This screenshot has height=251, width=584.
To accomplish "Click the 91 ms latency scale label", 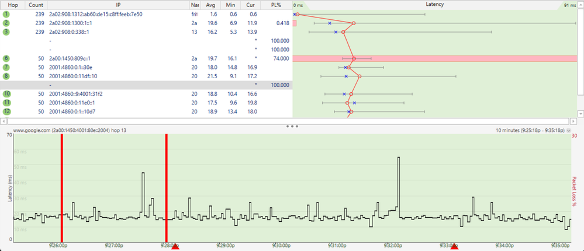I will coord(570,6).
